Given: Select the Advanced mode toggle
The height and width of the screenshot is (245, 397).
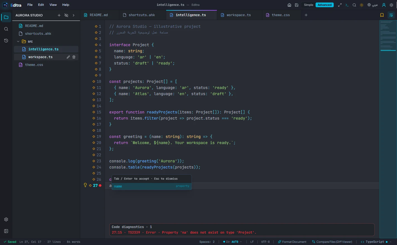Looking at the screenshot, I should pos(325,5).
